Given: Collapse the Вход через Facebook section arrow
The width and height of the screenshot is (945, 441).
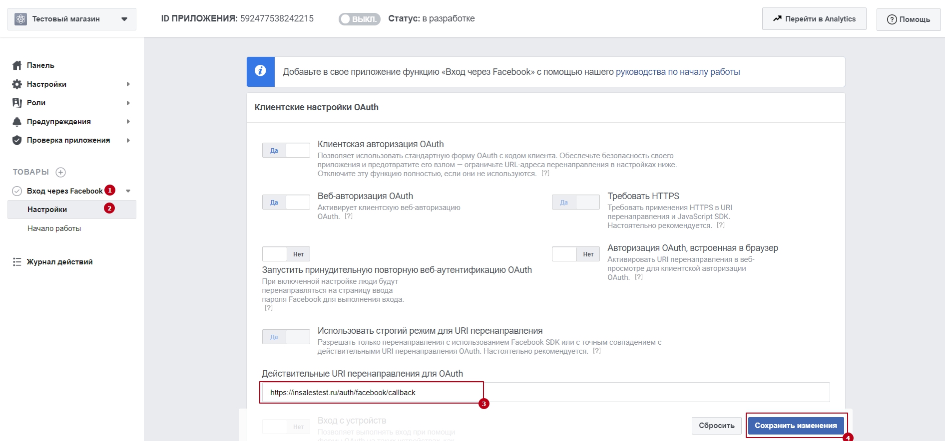Looking at the screenshot, I should coord(128,191).
